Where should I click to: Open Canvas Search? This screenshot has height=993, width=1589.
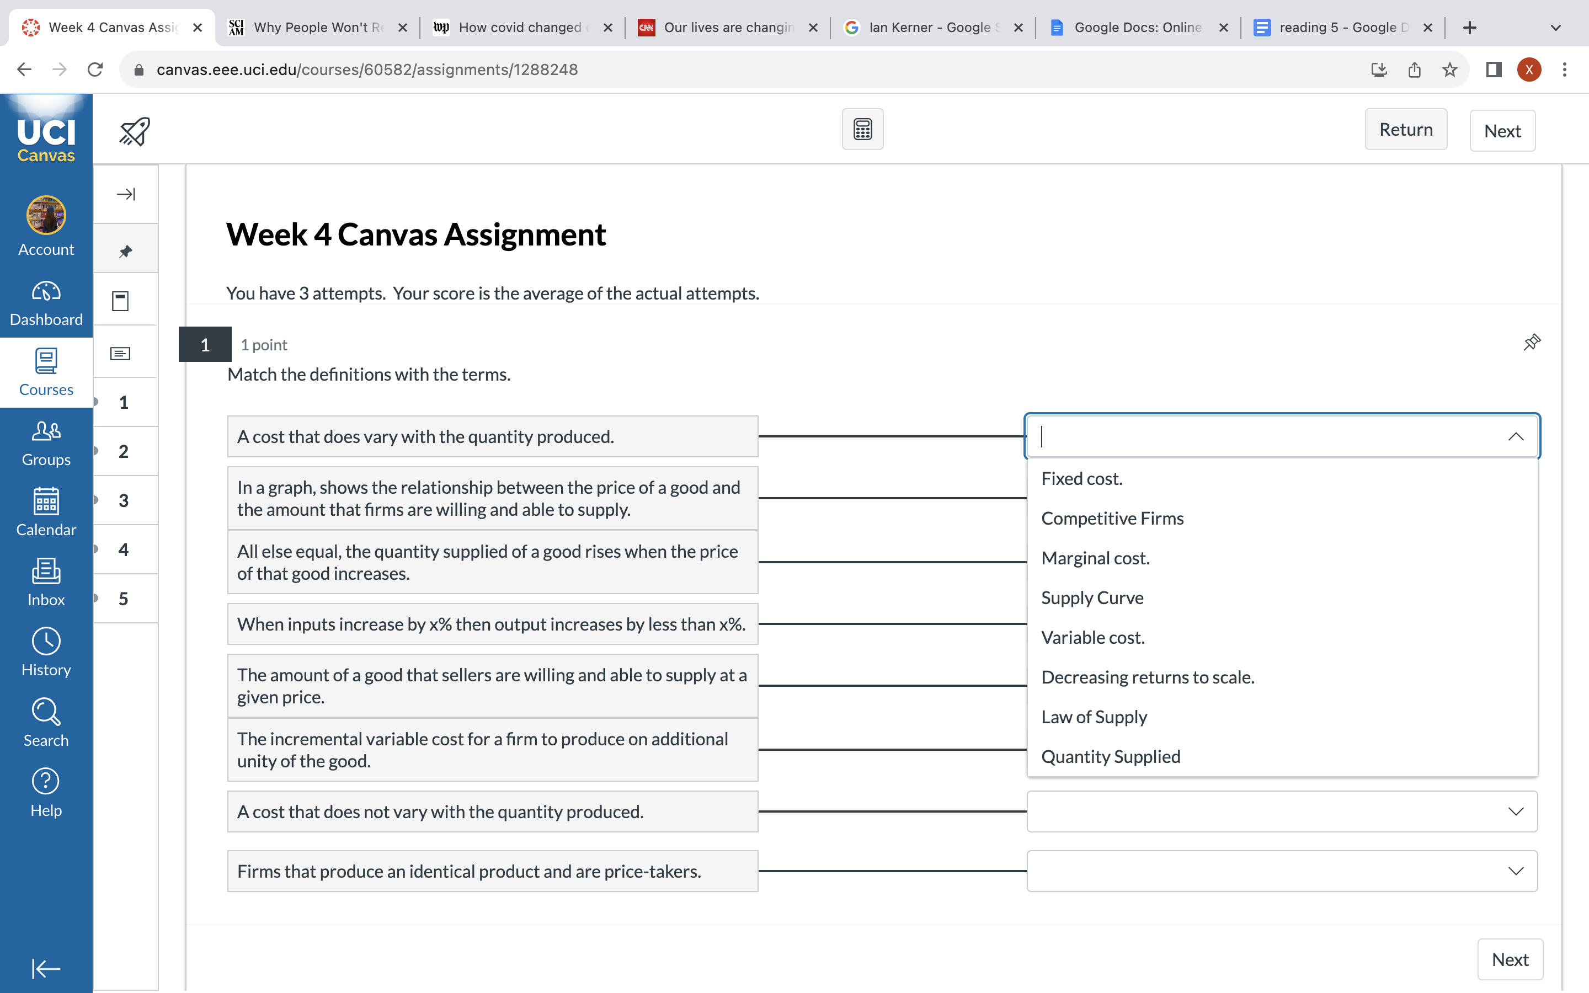pyautogui.click(x=45, y=723)
